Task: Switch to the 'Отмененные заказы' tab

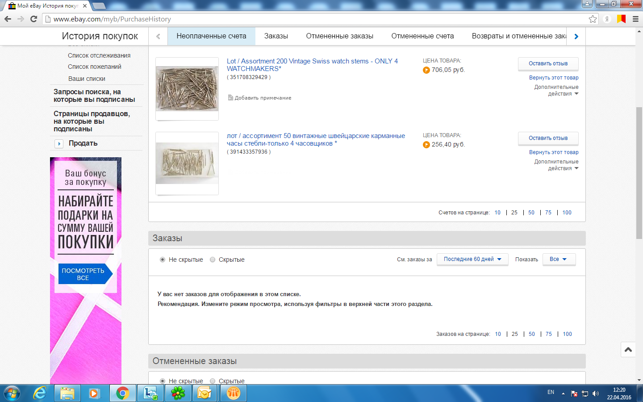Action: click(x=339, y=36)
